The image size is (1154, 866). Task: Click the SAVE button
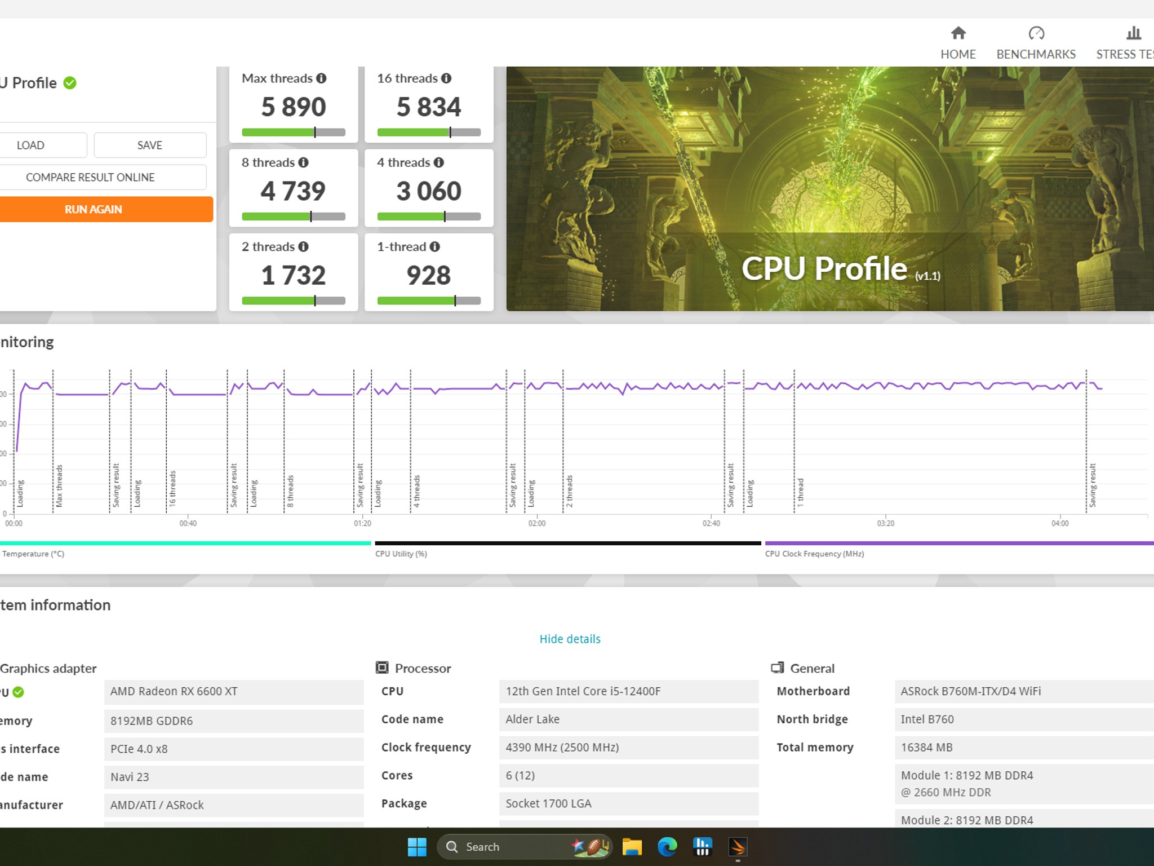click(150, 145)
